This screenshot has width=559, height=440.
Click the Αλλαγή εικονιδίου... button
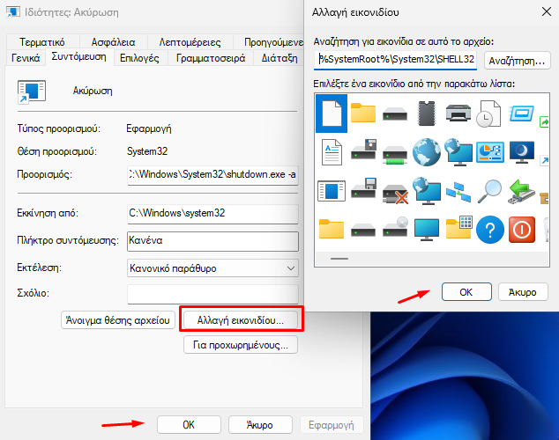point(241,320)
